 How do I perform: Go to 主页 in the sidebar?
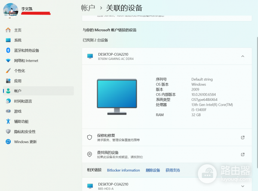click(38, 30)
